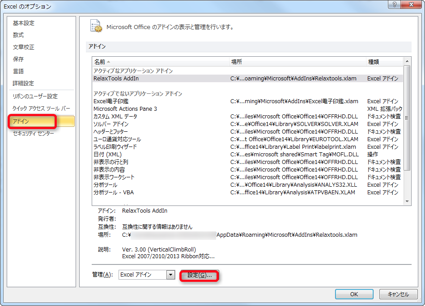This screenshot has width=425, height=306.
Task: Select the 非表示の内容 row
Action: [x=247, y=169]
